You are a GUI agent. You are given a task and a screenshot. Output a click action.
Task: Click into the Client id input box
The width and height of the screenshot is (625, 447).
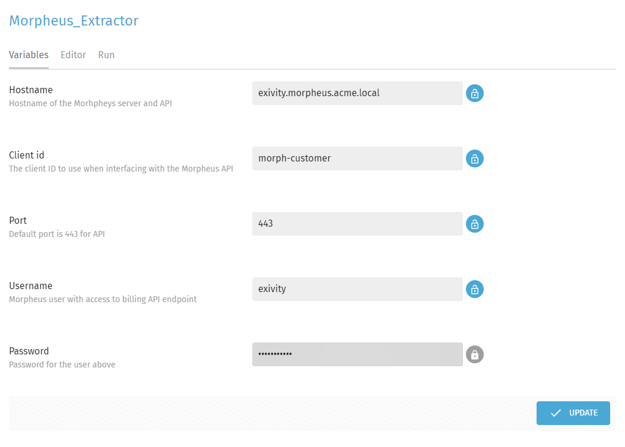tap(357, 158)
